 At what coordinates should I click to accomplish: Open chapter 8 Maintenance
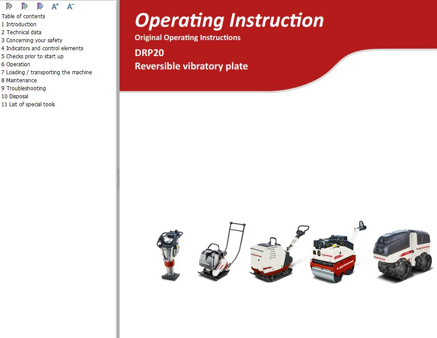point(19,80)
